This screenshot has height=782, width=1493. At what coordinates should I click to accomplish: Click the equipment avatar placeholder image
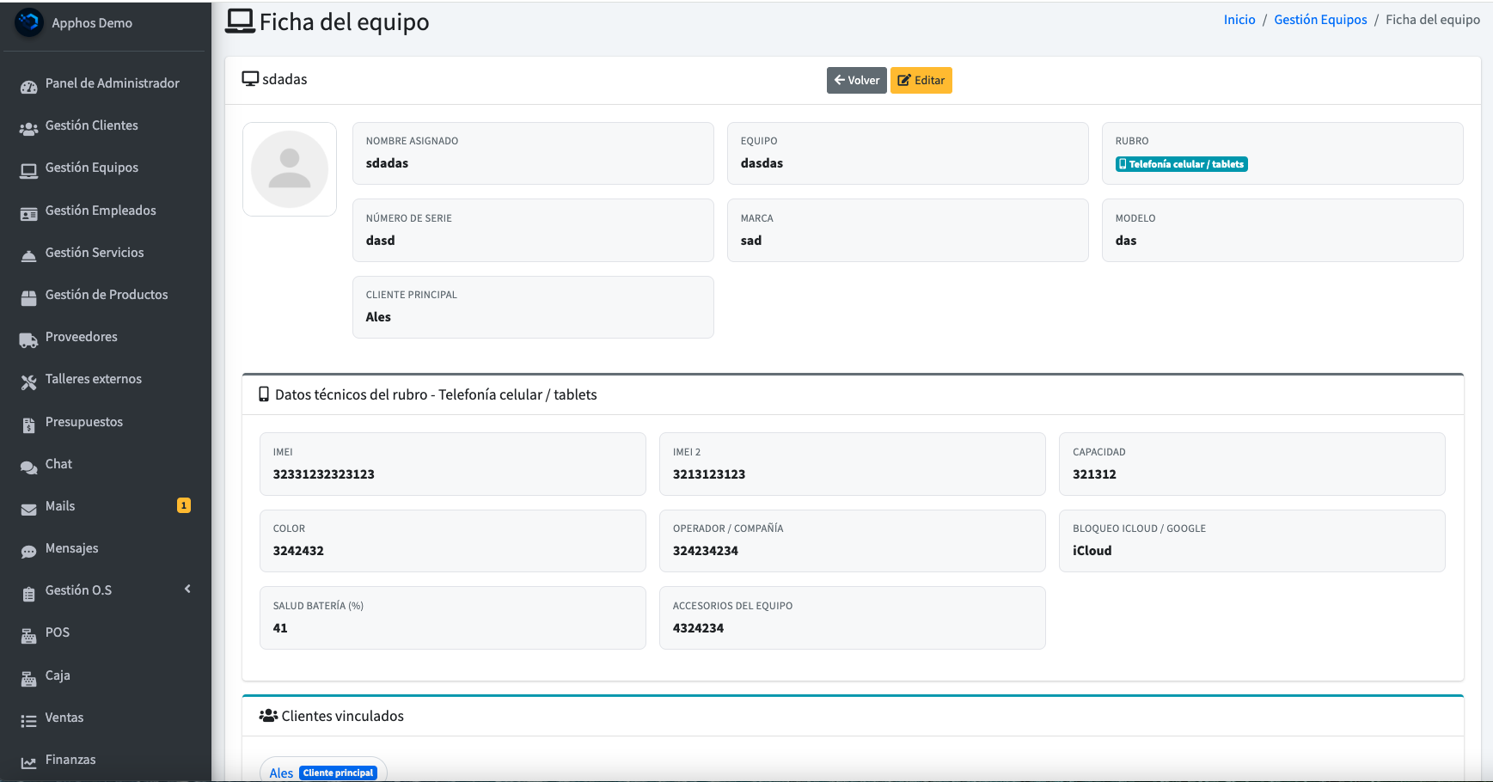pyautogui.click(x=290, y=169)
